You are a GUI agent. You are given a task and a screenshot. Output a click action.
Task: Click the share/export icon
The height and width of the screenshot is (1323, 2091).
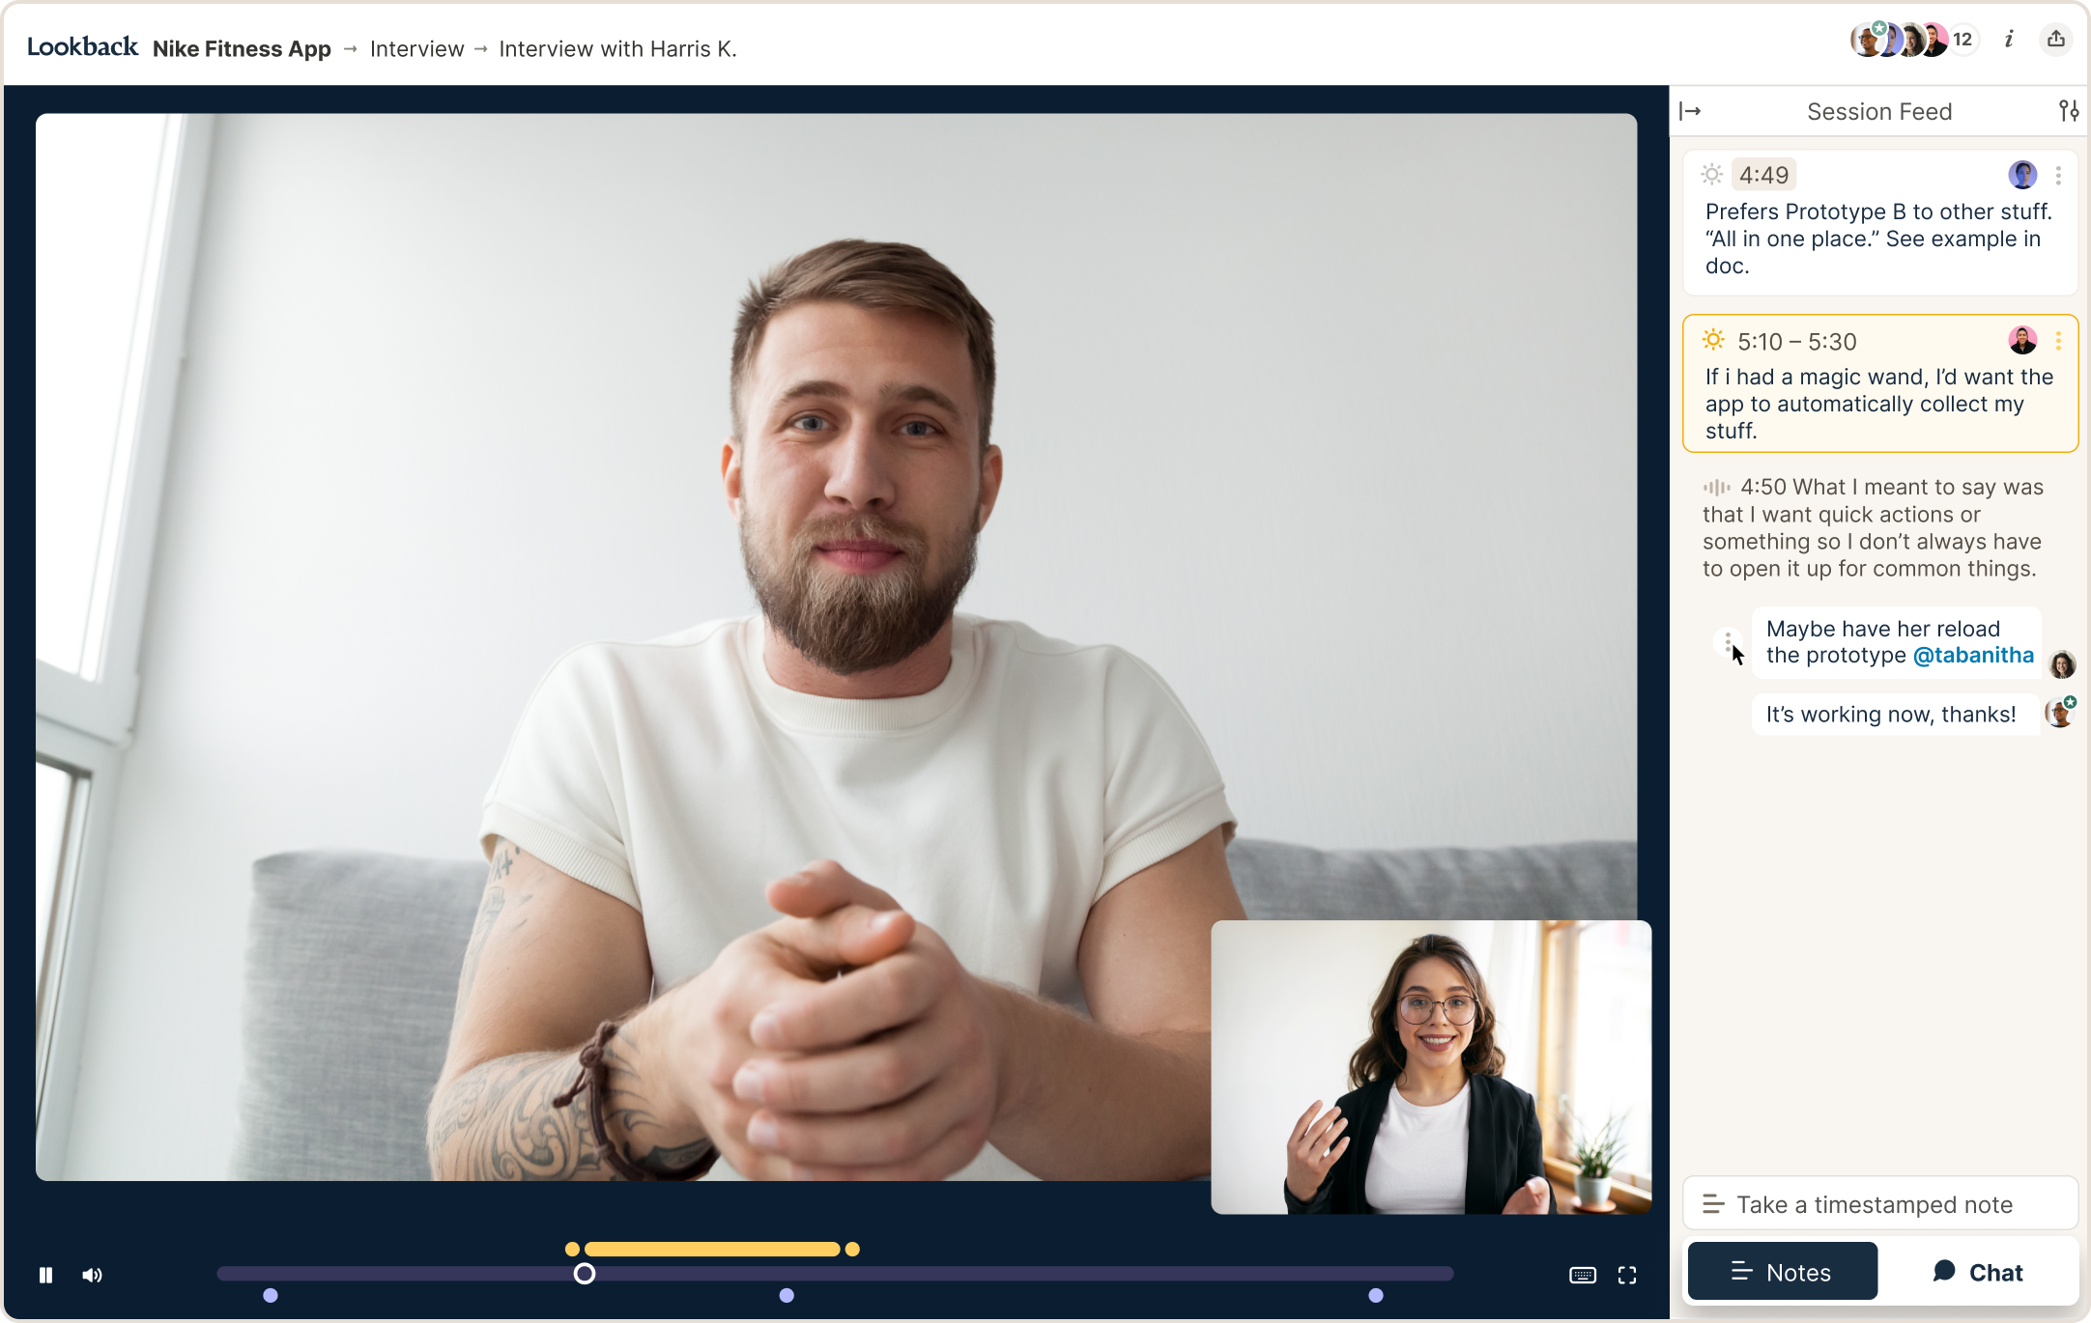pos(2056,39)
